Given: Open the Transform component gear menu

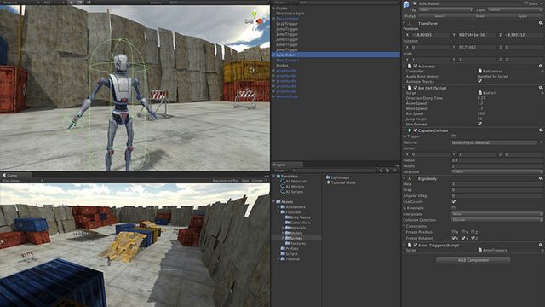Looking at the screenshot, I should [x=541, y=23].
